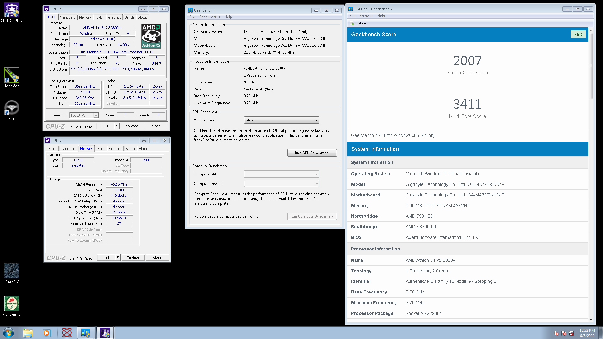Open the Compute API dropdown
This screenshot has height=339, width=603.
pos(282,174)
